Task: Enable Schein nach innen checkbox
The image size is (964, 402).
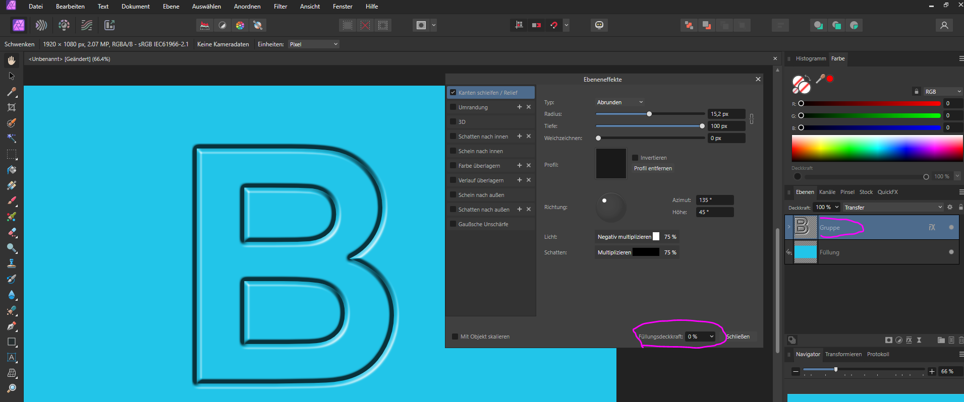Action: click(x=453, y=151)
